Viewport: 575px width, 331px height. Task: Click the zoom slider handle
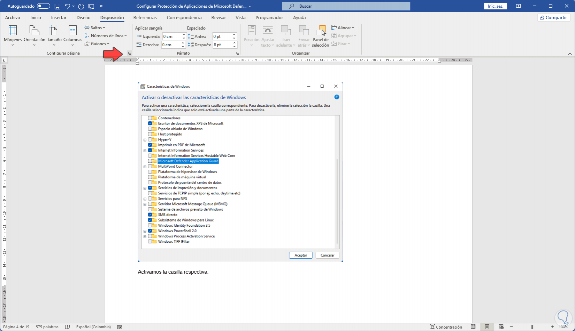[532, 327]
